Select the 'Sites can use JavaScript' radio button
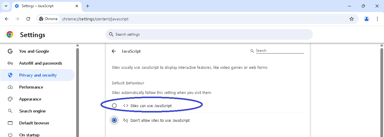The image size is (384, 137). click(114, 106)
